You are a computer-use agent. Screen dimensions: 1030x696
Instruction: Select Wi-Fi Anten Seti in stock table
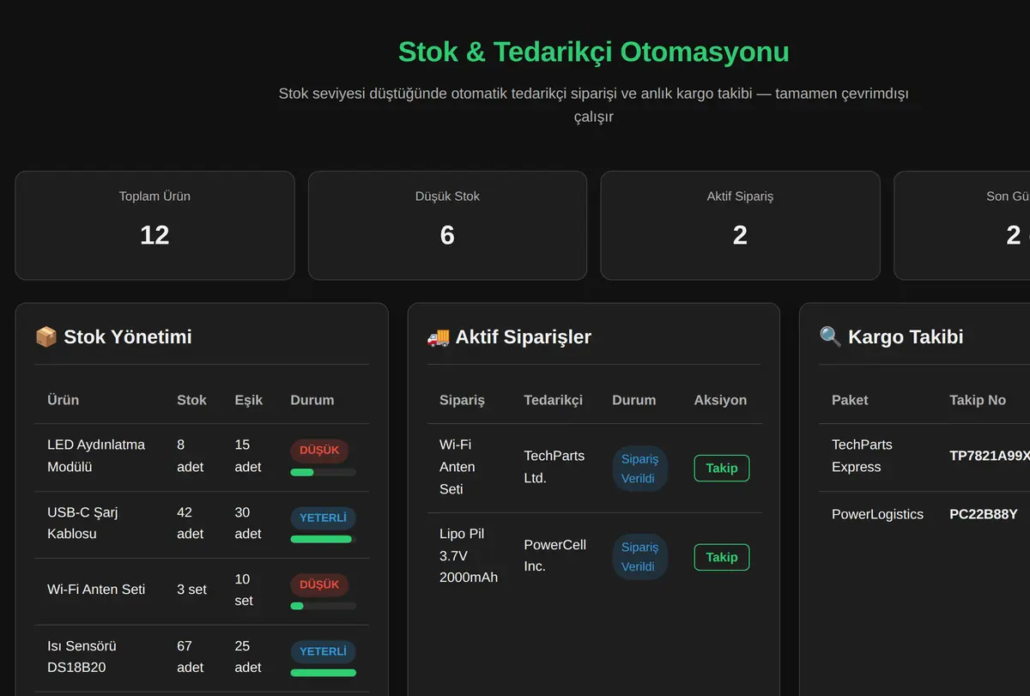(x=96, y=590)
